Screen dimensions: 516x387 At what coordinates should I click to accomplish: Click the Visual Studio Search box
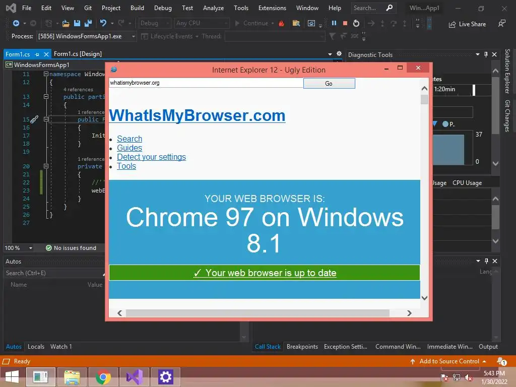(373, 8)
